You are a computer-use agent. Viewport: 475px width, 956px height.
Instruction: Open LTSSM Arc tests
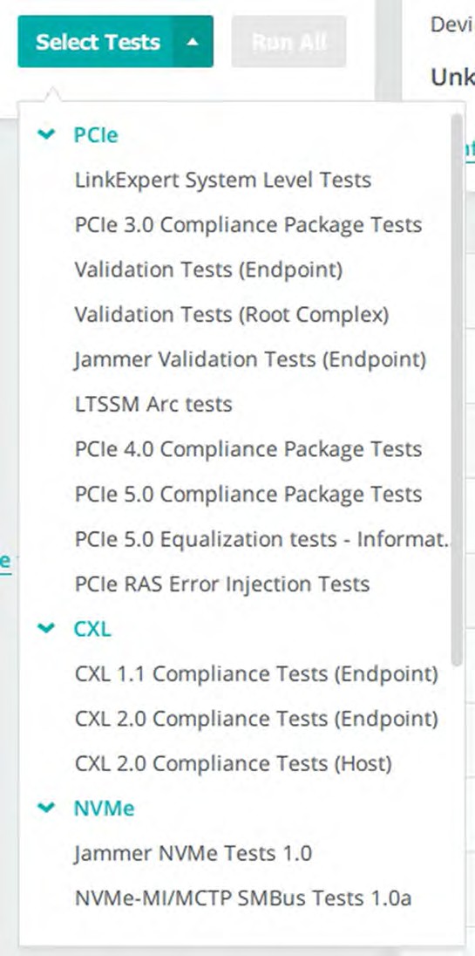pos(153,404)
